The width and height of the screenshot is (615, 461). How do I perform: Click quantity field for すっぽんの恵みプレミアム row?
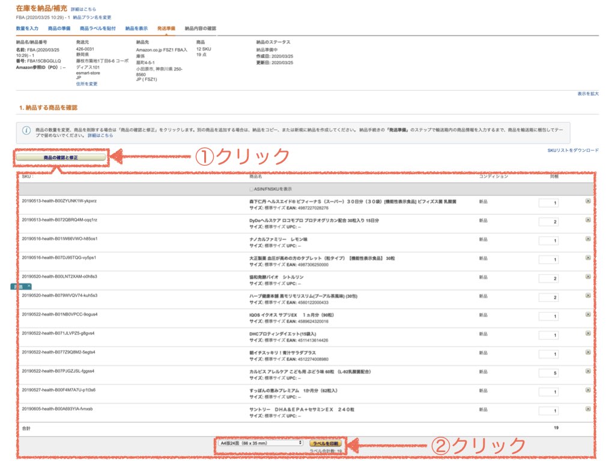tap(548, 392)
